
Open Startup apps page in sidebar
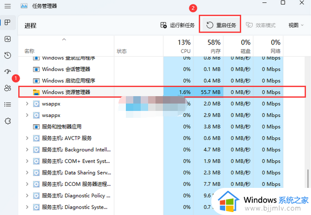(7, 72)
